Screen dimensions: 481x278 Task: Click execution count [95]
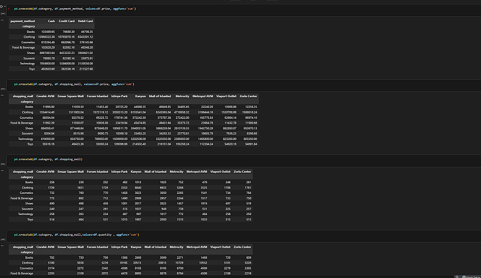3,89
